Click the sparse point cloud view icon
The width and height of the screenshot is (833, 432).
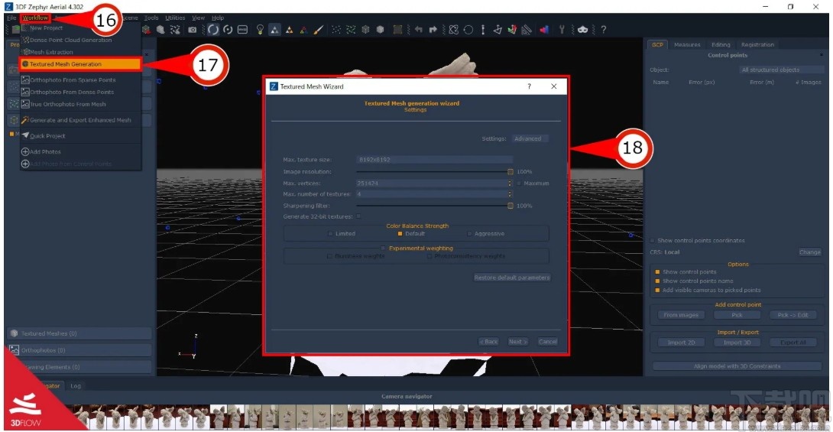pyautogui.click(x=336, y=30)
